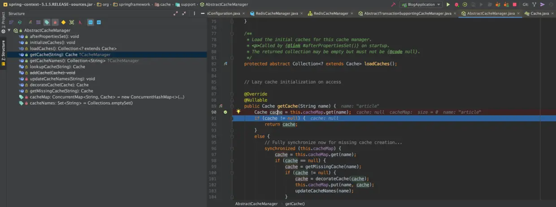Click getCache() in bottom editor breadcrumb
Viewport: 556px width, 207px height.
[x=295, y=204]
